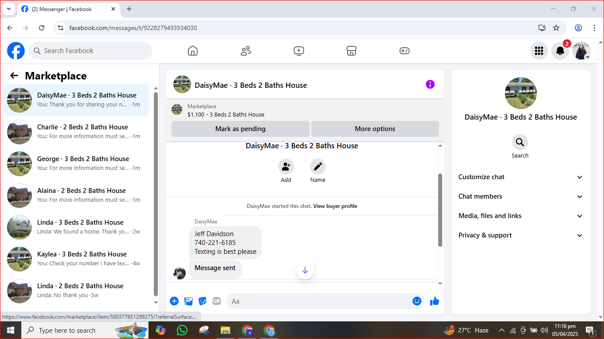This screenshot has width=604, height=339.
Task: Select the Messenger | Facebook browser tab
Action: pos(69,9)
